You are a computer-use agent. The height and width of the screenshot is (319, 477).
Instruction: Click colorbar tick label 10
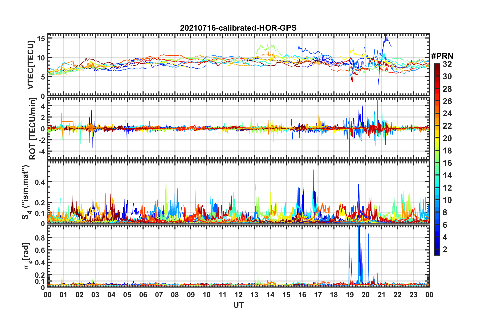tap(447, 200)
